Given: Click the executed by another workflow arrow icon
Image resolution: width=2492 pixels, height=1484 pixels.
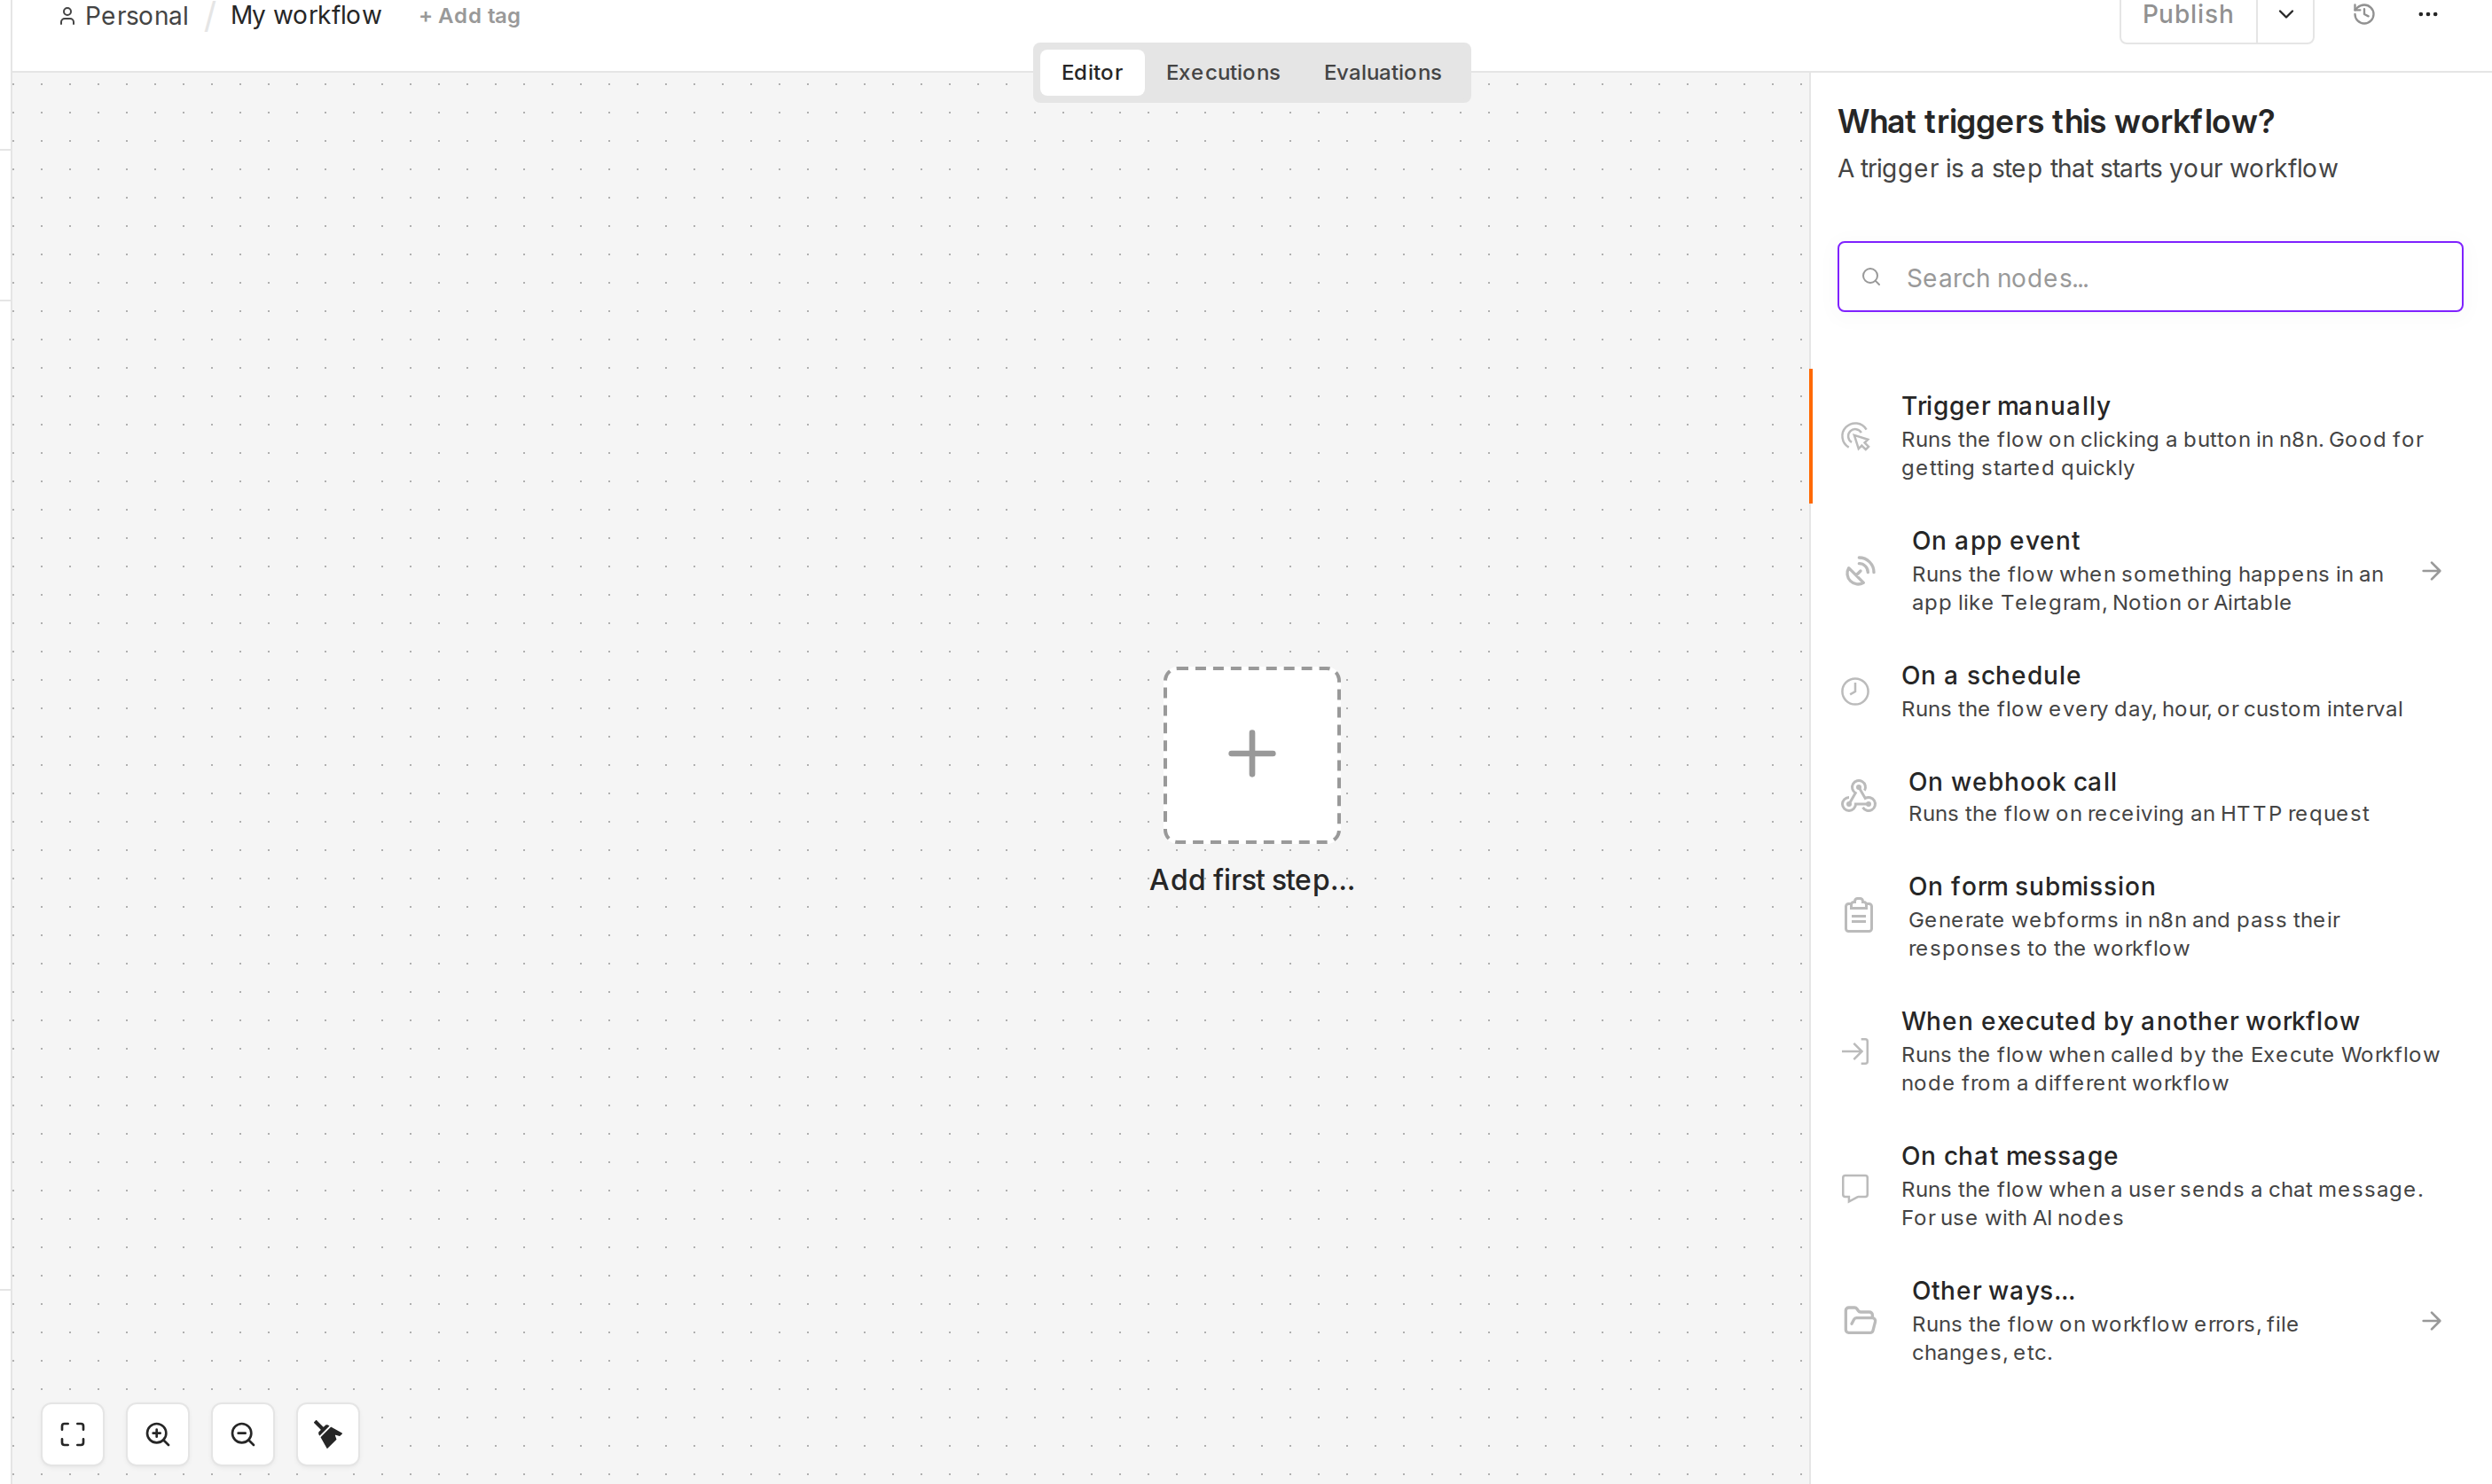Looking at the screenshot, I should click(x=1856, y=1051).
